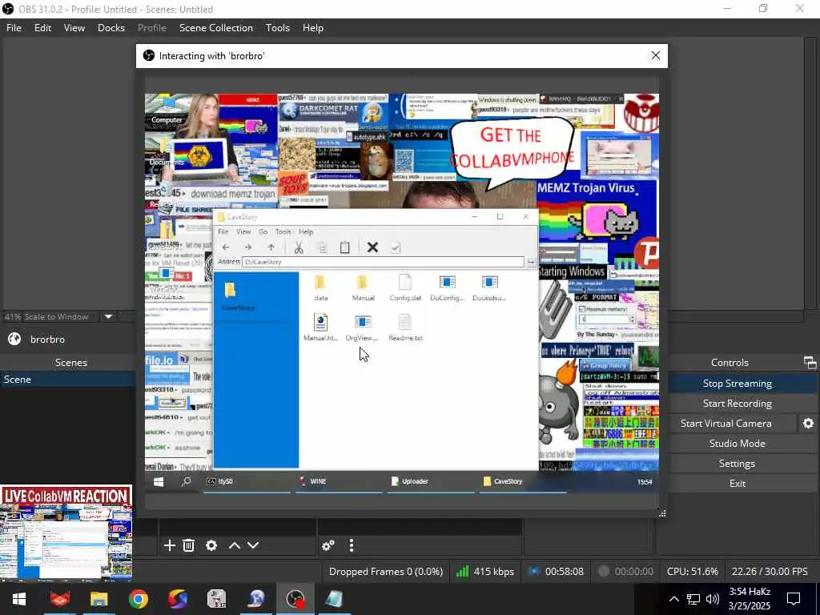Click the WINE task in the VM taskbar
Viewport: 820px width, 615px height.
[x=337, y=481]
